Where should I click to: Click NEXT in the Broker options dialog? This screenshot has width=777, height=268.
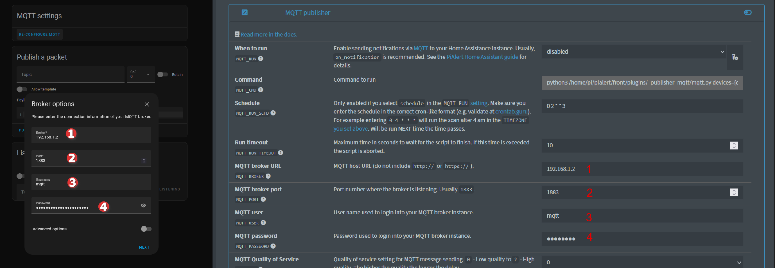pos(144,247)
